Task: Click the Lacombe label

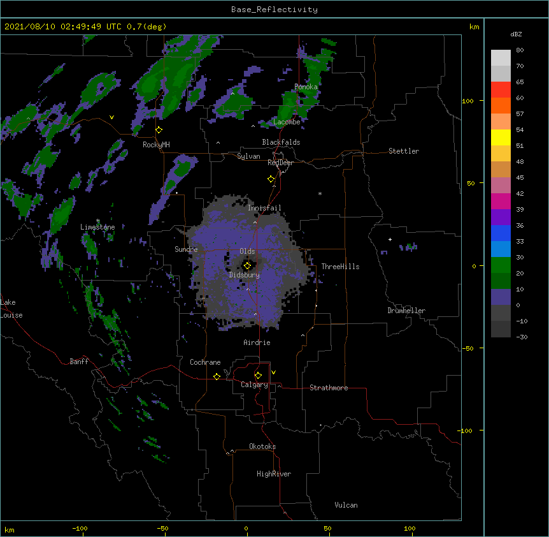Action: click(287, 122)
